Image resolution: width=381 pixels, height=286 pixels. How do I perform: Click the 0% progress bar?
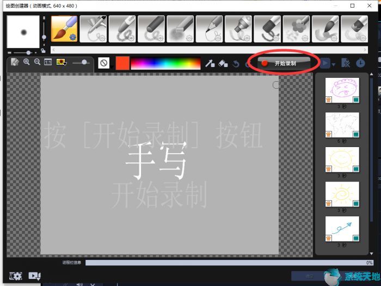tap(229, 263)
